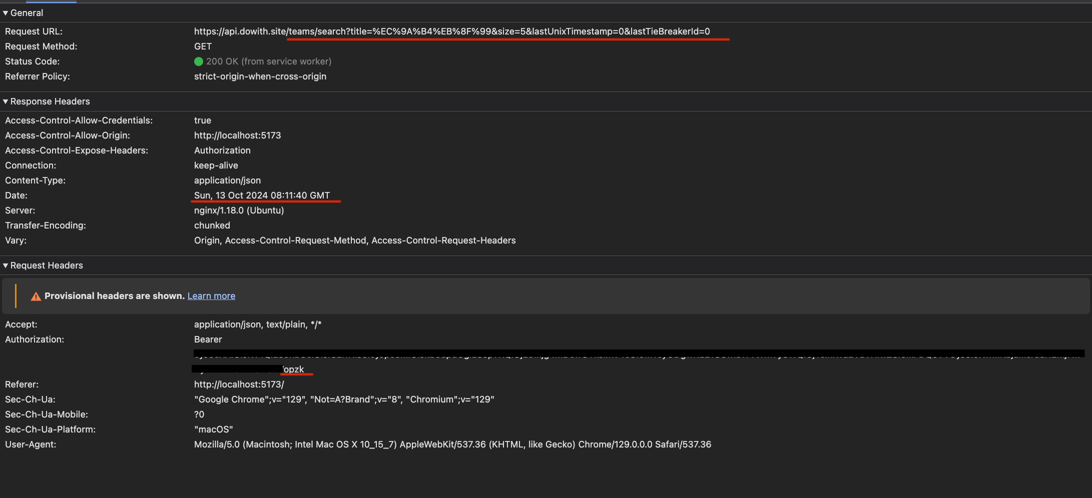Select the Request URL value
The height and width of the screenshot is (498, 1092).
pos(452,31)
